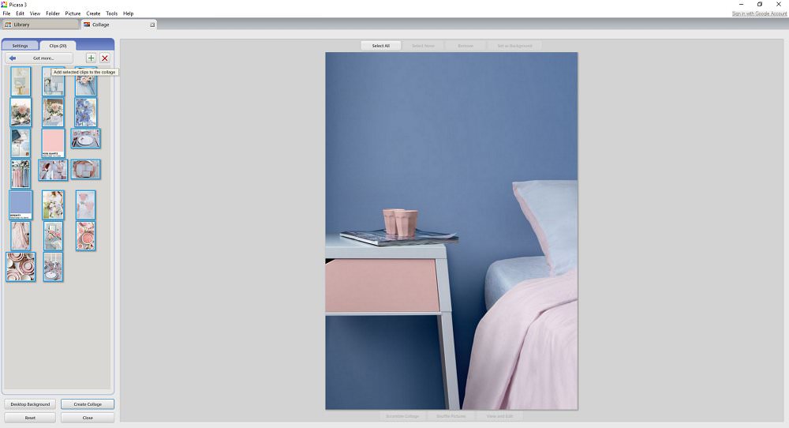Select the stacked pink bowls clip
Viewport: 789px width, 428px height.
pos(21,267)
